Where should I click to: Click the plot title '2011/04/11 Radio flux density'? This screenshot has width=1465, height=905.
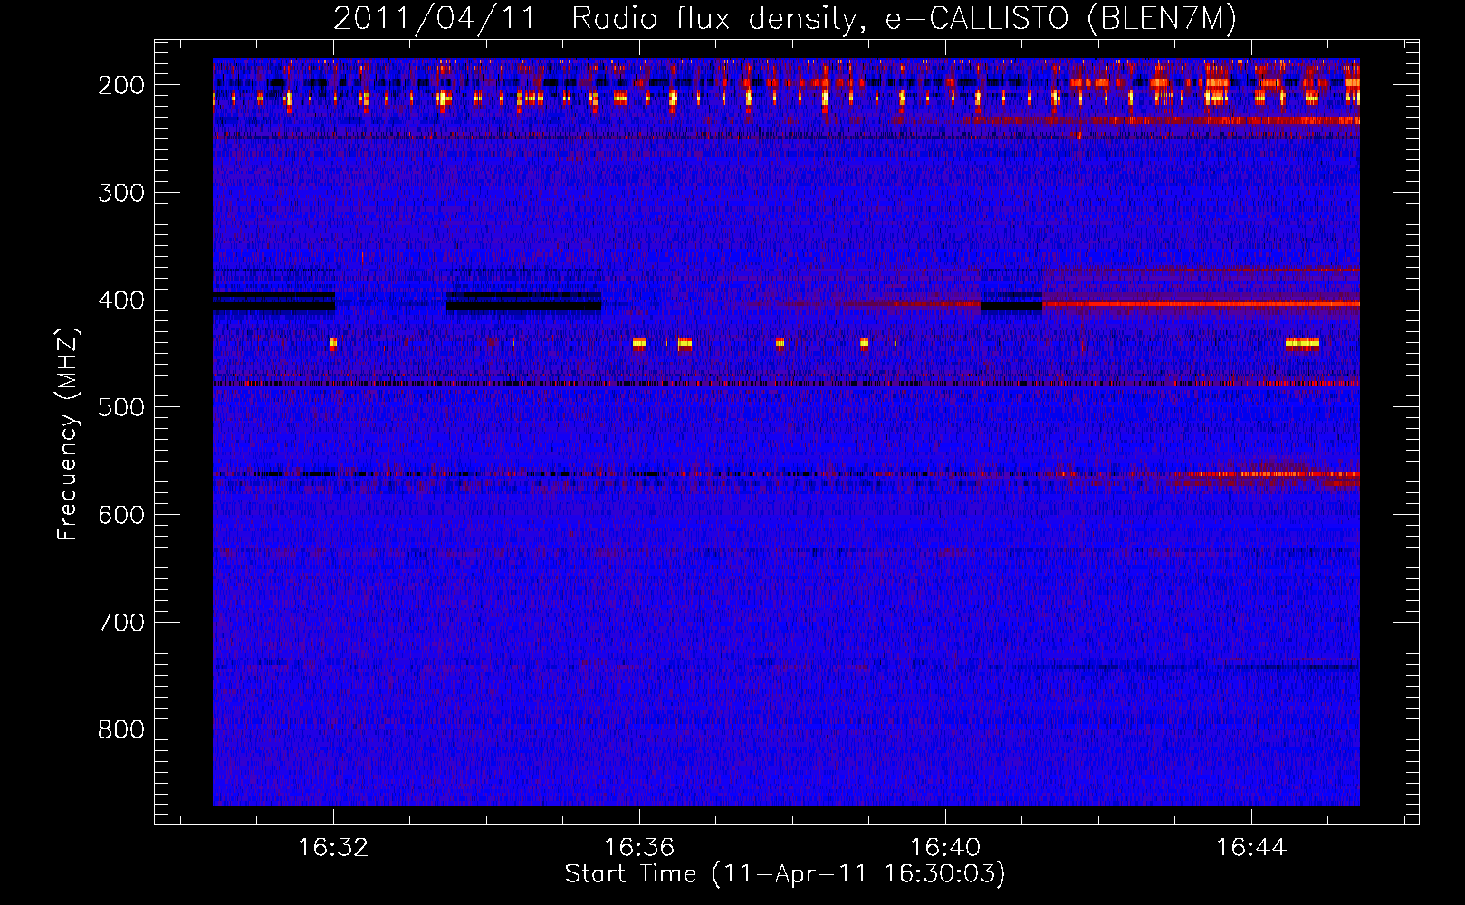(x=785, y=18)
